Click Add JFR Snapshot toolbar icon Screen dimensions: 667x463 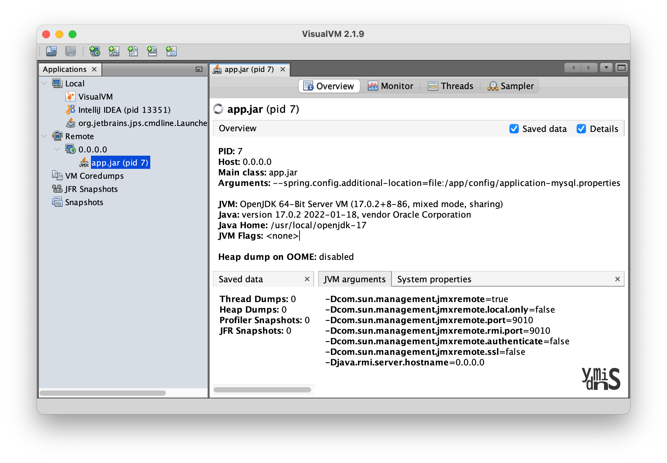click(x=152, y=51)
